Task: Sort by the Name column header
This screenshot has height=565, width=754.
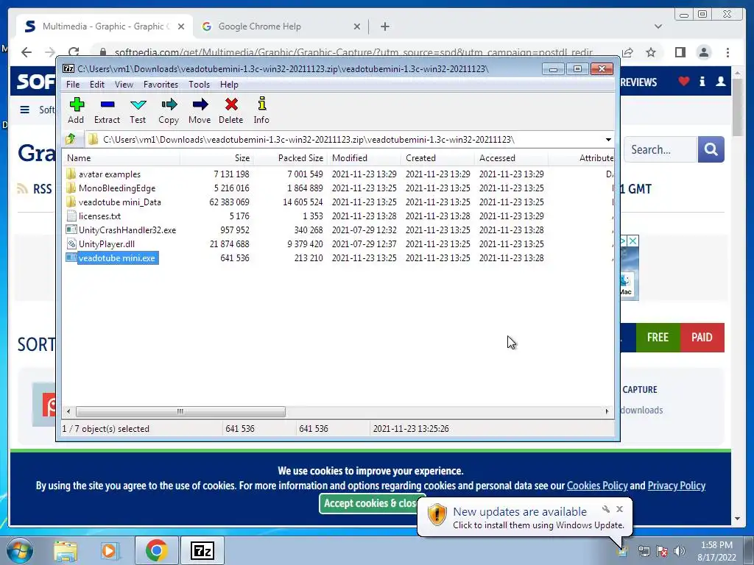Action: click(x=121, y=158)
